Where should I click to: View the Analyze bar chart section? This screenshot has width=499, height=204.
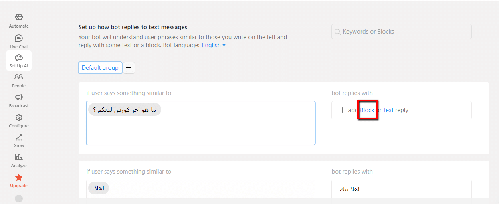coord(19,157)
